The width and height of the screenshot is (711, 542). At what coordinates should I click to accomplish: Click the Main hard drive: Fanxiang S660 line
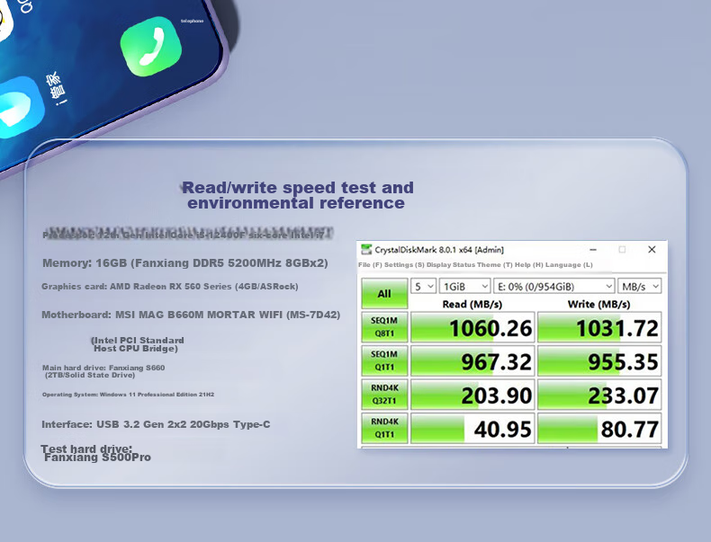pos(103,371)
